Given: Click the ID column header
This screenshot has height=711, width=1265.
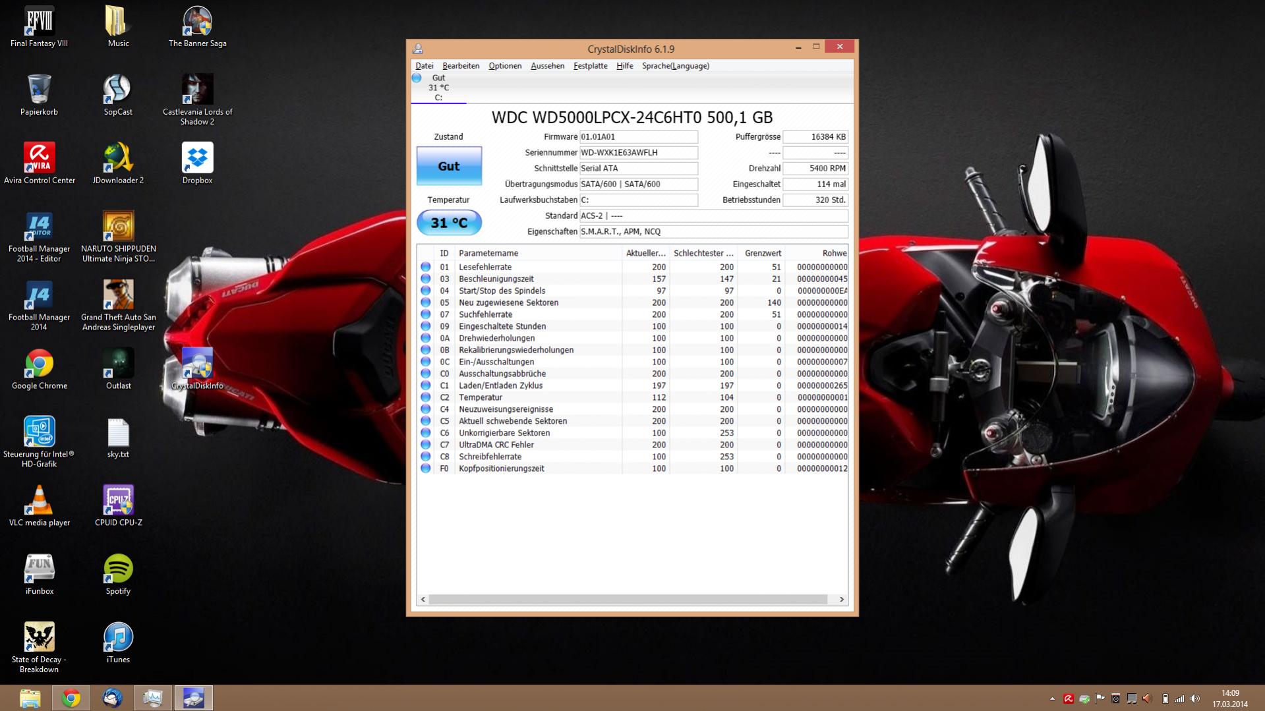Looking at the screenshot, I should tap(444, 253).
